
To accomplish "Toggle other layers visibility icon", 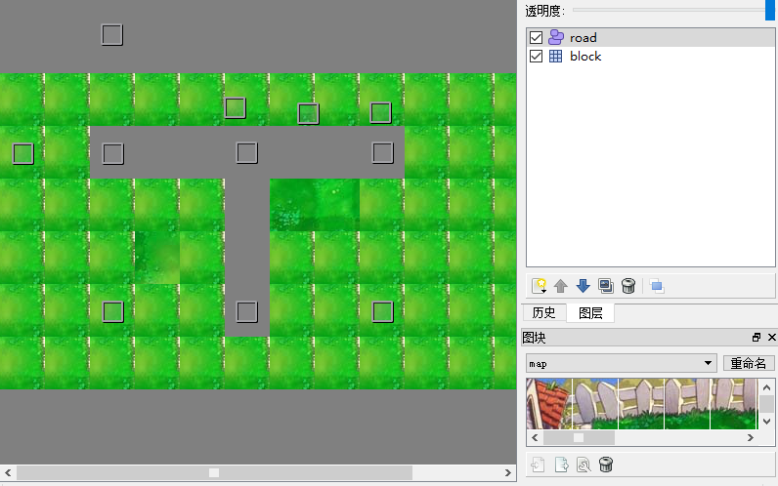I will coord(657,286).
